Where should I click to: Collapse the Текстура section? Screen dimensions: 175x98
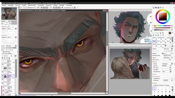coord(4,35)
